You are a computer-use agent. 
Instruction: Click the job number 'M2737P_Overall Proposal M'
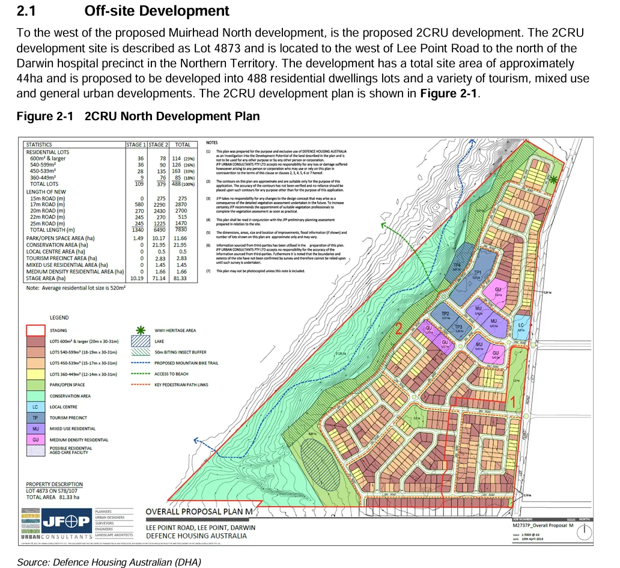(x=543, y=526)
